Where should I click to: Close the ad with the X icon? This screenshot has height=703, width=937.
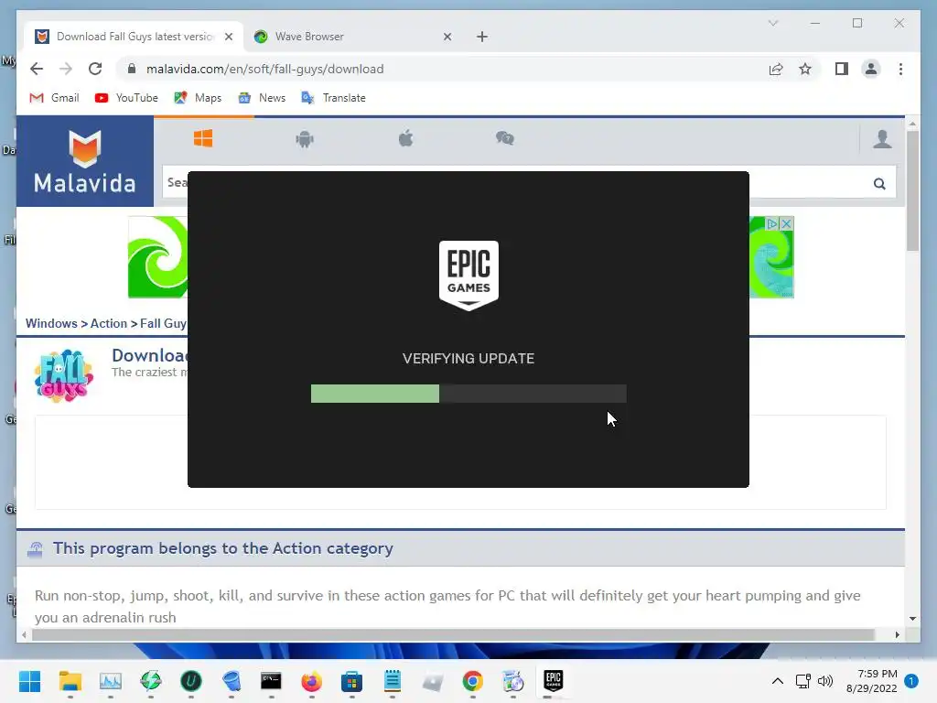click(x=786, y=223)
